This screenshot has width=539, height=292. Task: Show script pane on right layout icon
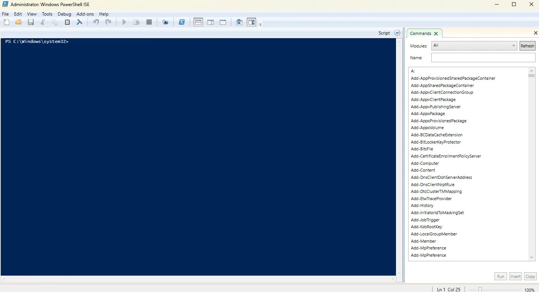click(x=210, y=22)
